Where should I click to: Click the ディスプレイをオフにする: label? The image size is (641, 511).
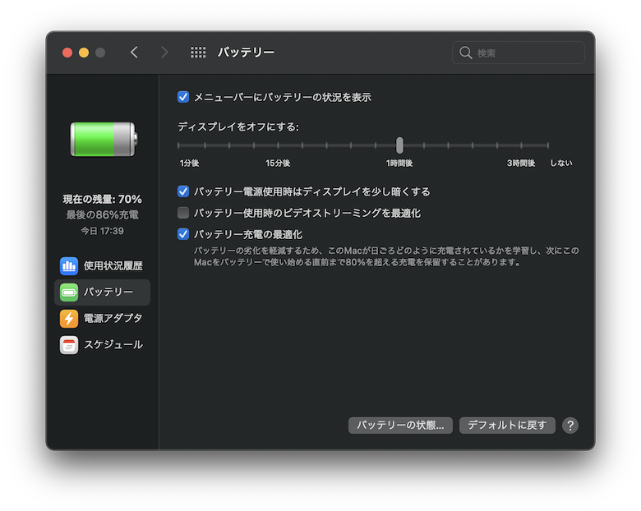(238, 127)
